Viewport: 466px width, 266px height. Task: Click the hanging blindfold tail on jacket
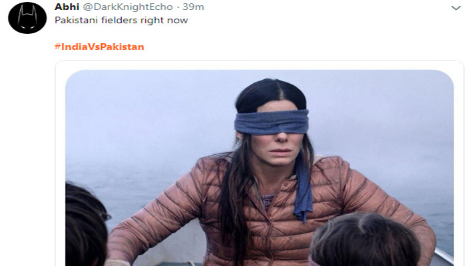pos(303,187)
